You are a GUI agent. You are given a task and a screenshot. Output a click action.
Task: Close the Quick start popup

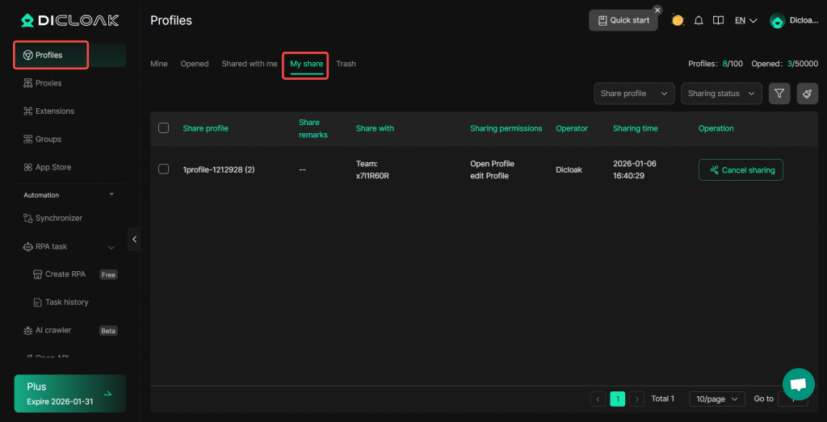click(657, 10)
